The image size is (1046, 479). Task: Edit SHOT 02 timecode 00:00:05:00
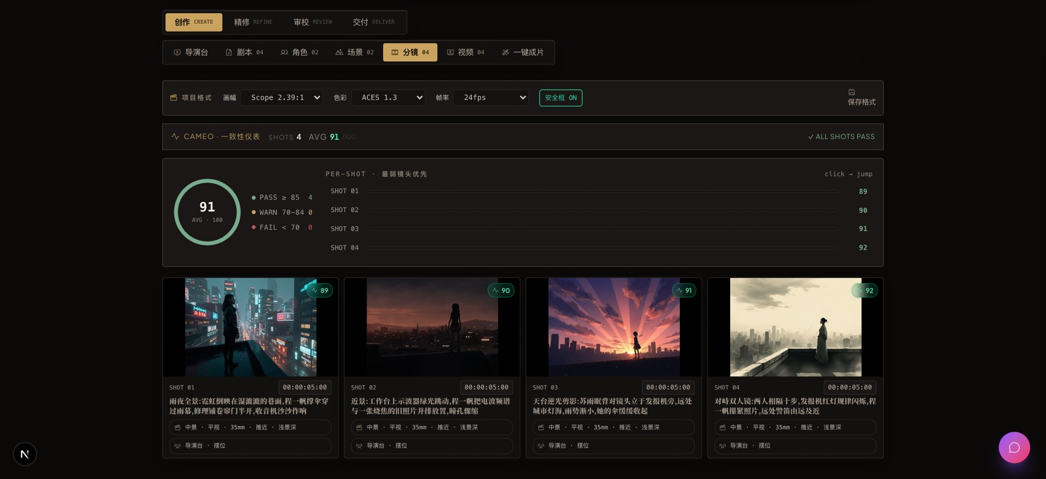[486, 388]
